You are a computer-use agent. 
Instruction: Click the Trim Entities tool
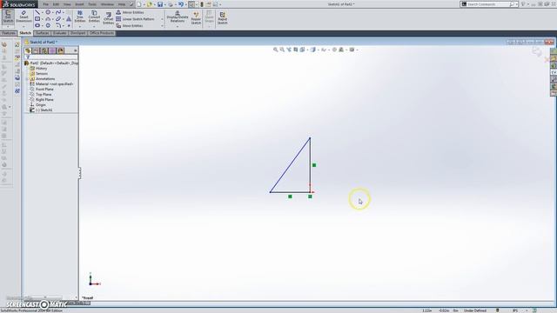(80, 17)
